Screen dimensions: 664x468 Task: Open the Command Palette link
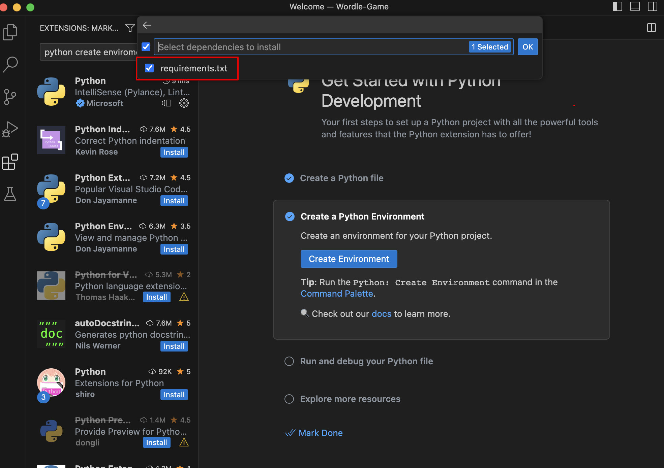337,294
